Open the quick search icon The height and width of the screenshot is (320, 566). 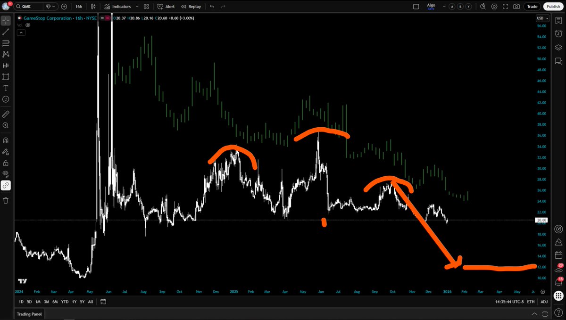pos(483,7)
